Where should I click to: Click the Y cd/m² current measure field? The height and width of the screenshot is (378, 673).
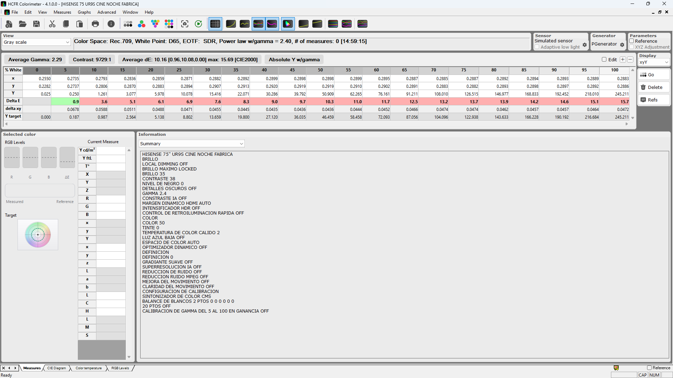point(111,150)
